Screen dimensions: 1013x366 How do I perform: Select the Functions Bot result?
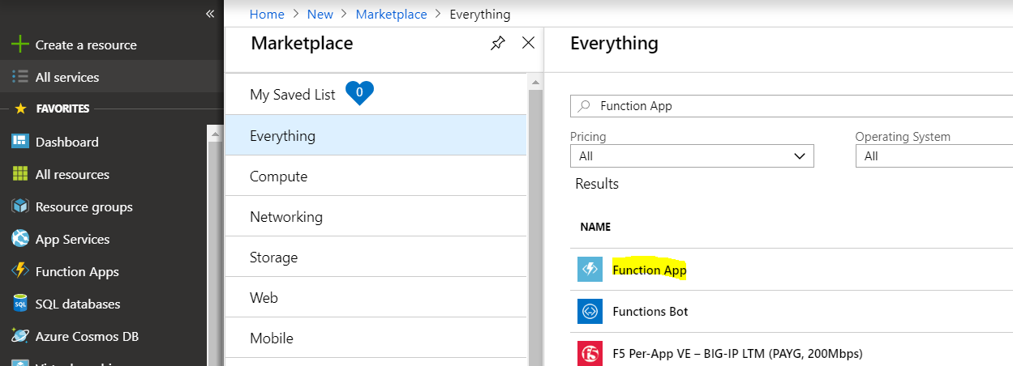point(650,311)
